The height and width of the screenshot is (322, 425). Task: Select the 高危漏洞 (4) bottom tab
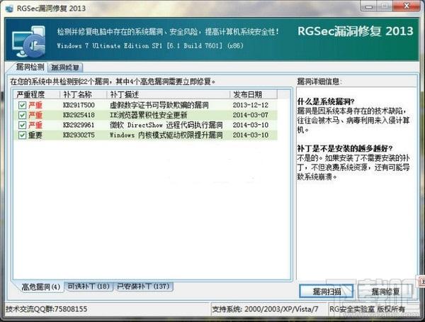pyautogui.click(x=39, y=287)
